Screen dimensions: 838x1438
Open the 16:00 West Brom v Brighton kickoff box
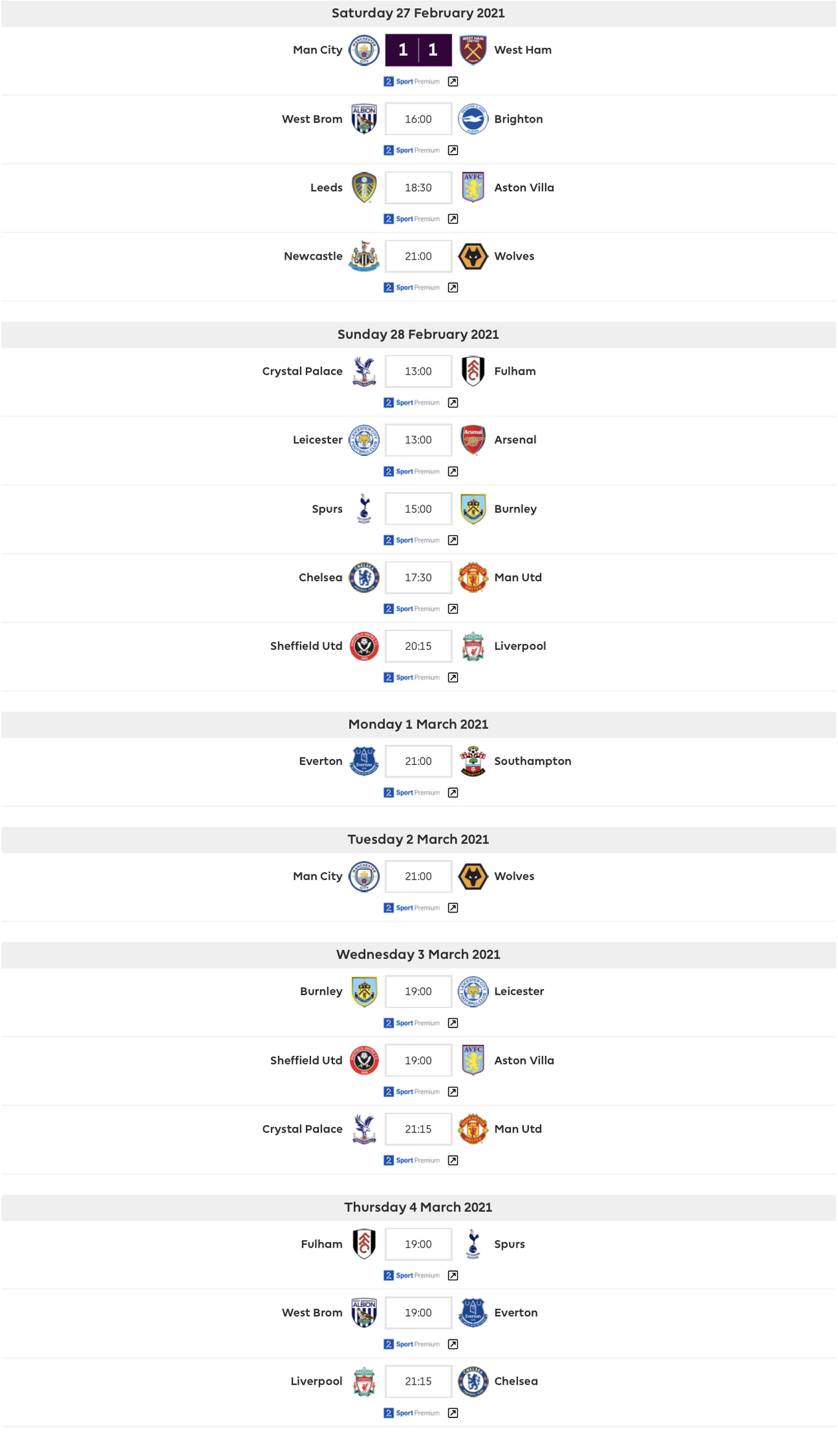click(x=418, y=119)
